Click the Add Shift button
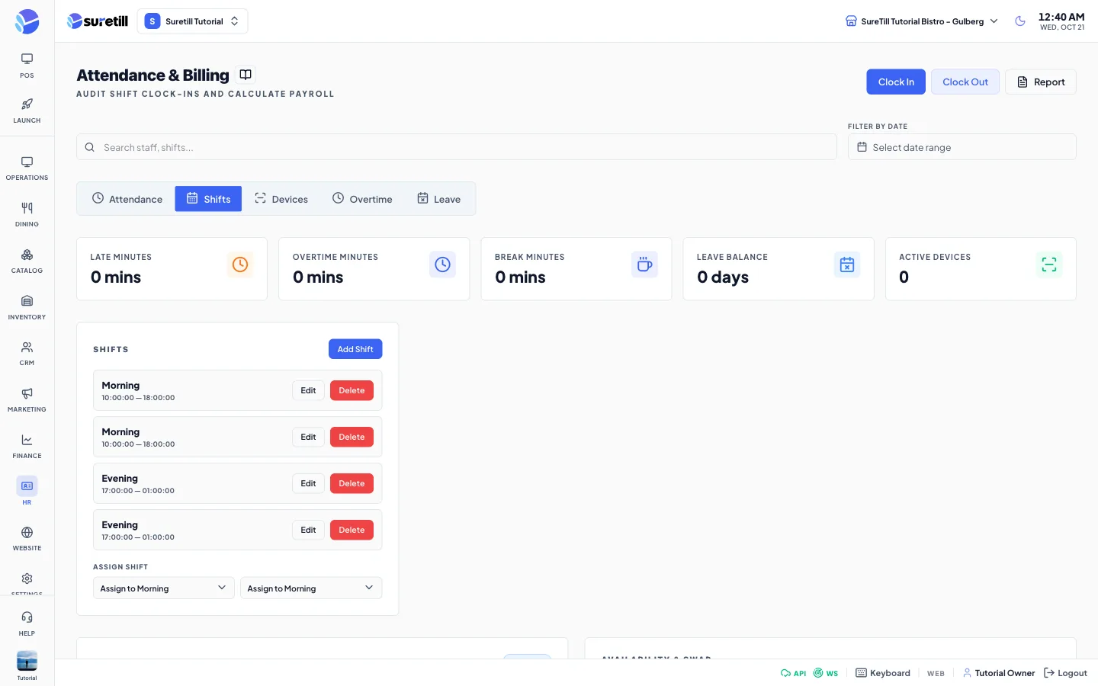Image resolution: width=1098 pixels, height=686 pixels. pos(355,349)
